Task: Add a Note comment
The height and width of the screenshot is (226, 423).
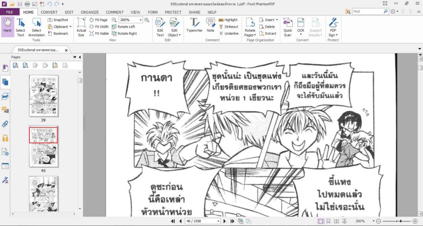Action: tap(210, 26)
